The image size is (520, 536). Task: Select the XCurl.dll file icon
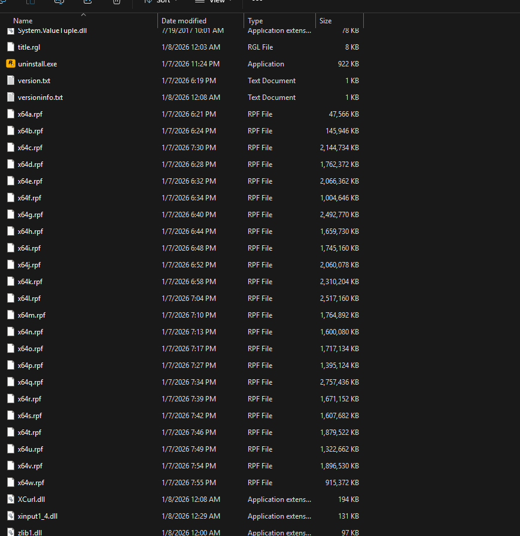pos(10,500)
